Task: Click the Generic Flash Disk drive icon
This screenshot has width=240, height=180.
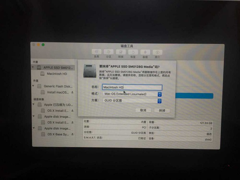Action: coord(39,86)
